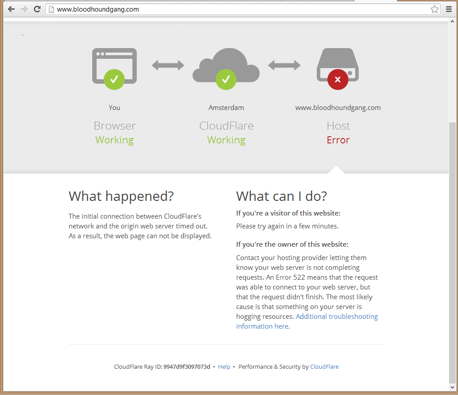Screen dimensions: 458x395
Task: Click the 'You' label under the browser icon
Action: pyautogui.click(x=114, y=108)
